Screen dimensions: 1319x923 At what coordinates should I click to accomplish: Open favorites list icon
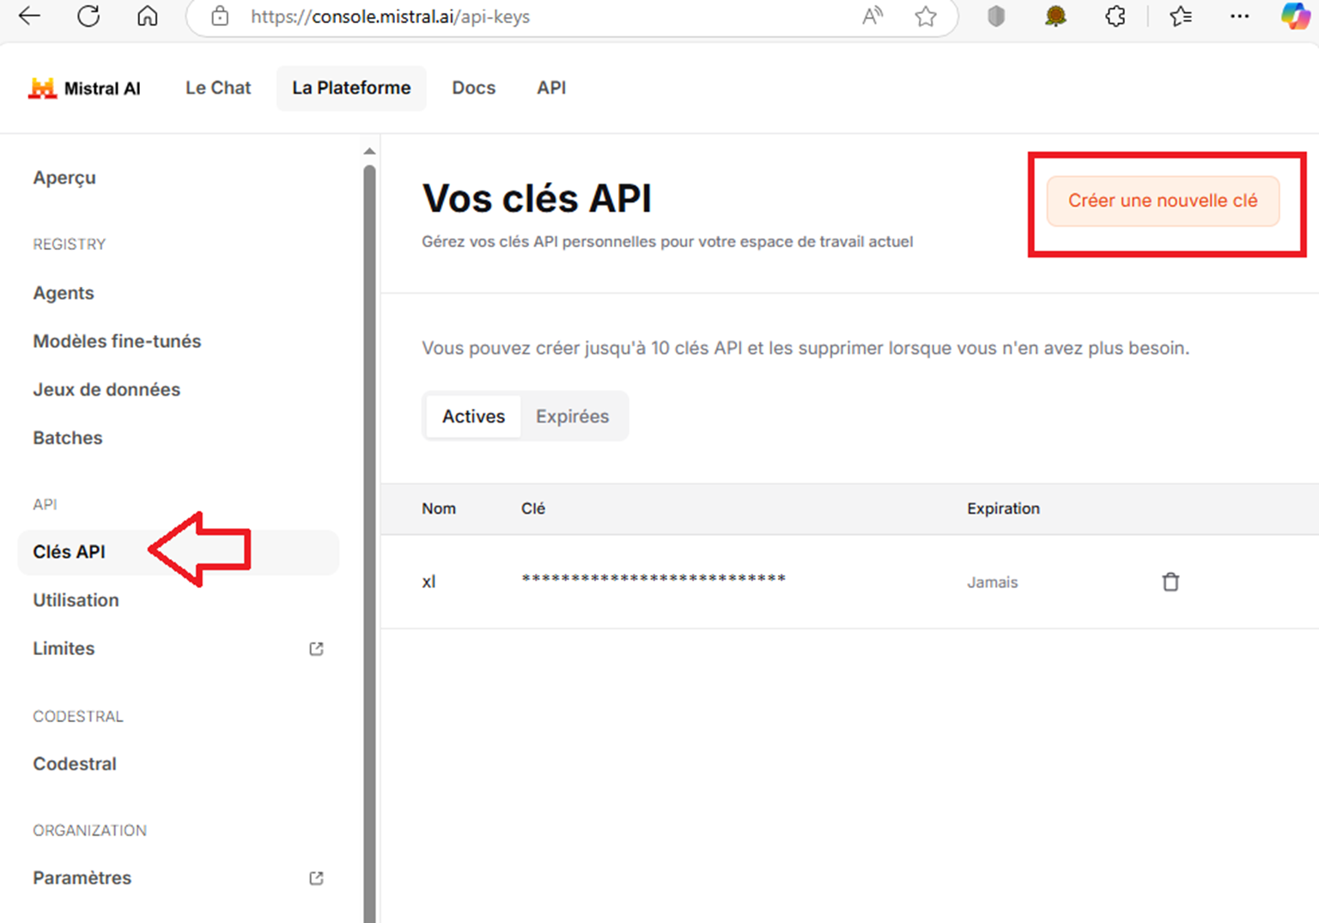(x=1181, y=16)
